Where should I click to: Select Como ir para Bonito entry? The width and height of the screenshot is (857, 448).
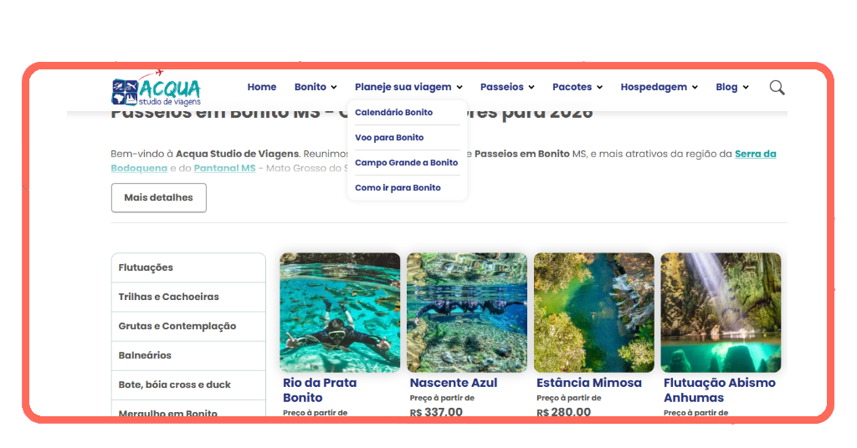point(398,188)
